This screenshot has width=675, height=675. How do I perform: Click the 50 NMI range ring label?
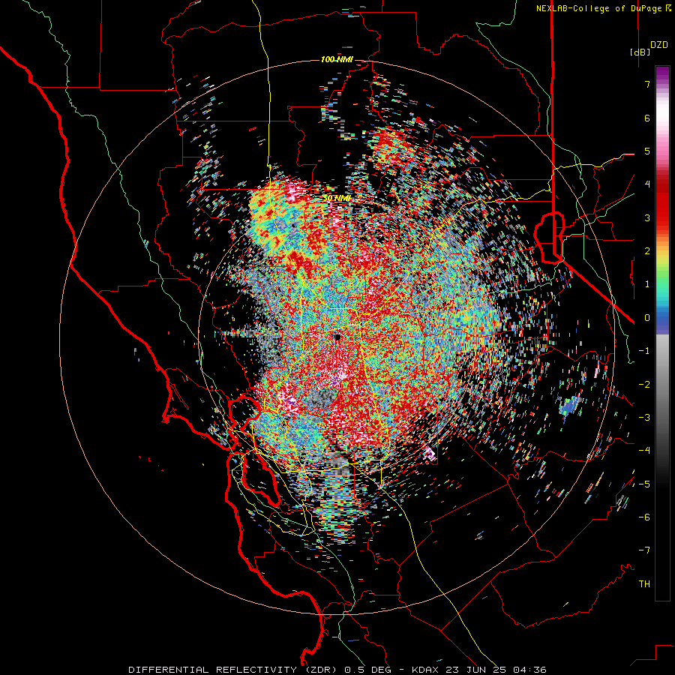pos(337,198)
